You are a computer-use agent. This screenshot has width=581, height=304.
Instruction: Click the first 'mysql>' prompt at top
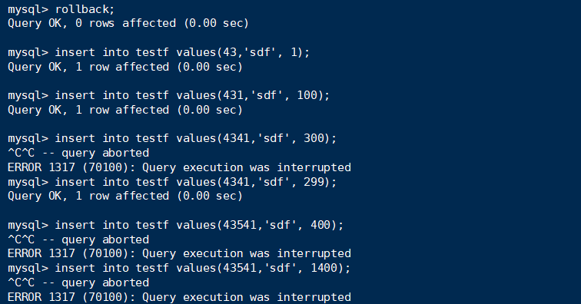tap(28, 10)
